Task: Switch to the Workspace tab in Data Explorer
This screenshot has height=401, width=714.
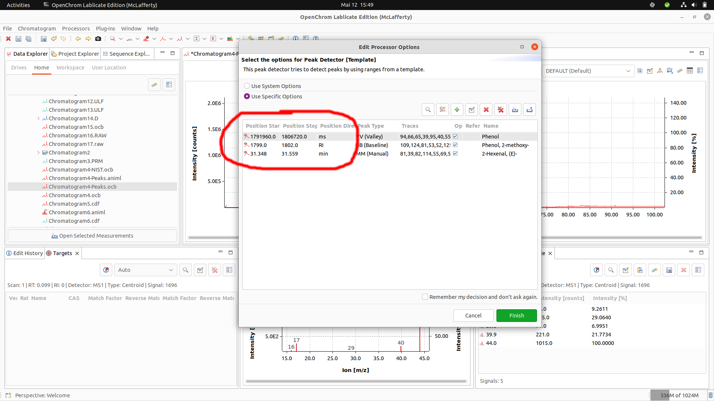Action: [70, 67]
